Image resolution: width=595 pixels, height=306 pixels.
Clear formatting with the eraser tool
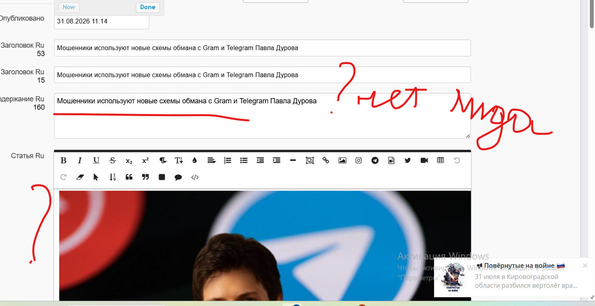[79, 177]
